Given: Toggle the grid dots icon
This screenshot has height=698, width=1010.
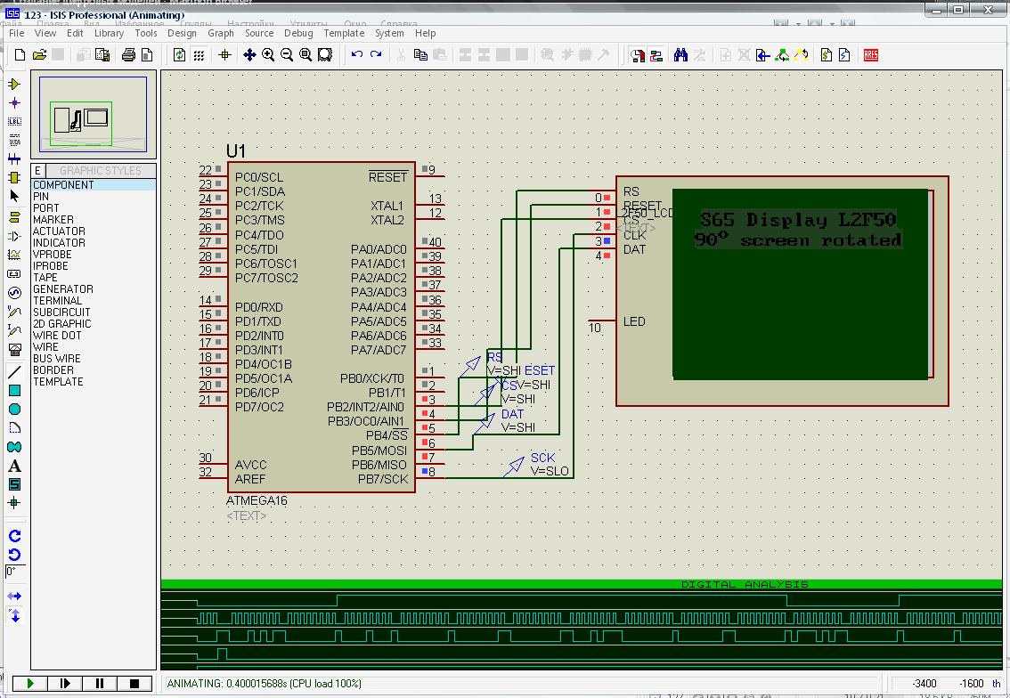Looking at the screenshot, I should (x=199, y=55).
